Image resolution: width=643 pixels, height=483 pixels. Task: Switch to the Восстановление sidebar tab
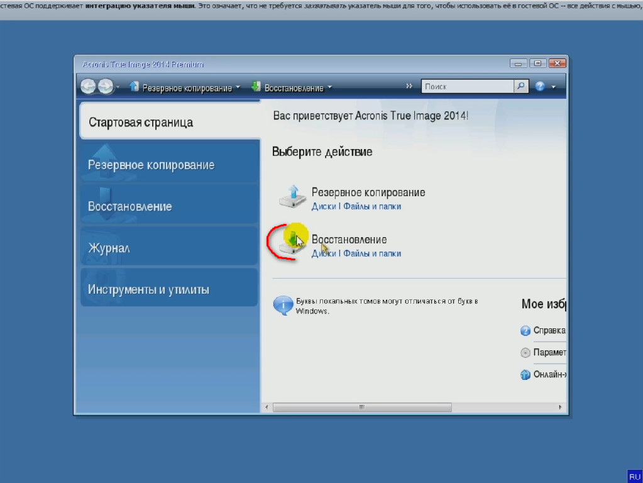point(169,206)
